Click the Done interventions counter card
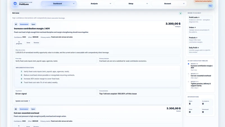225x127 pixels. tap(193, 111)
